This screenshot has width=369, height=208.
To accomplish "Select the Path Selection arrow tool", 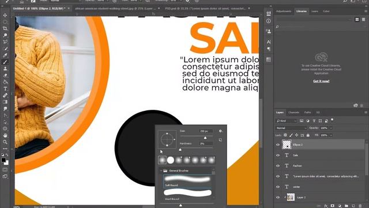I will 5,122.
